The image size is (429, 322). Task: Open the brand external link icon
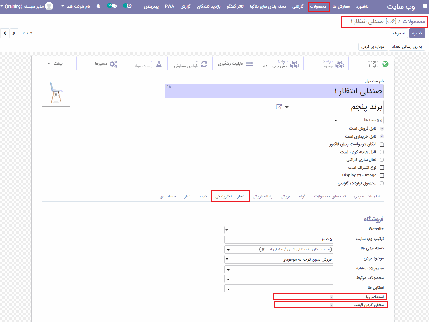pyautogui.click(x=279, y=107)
